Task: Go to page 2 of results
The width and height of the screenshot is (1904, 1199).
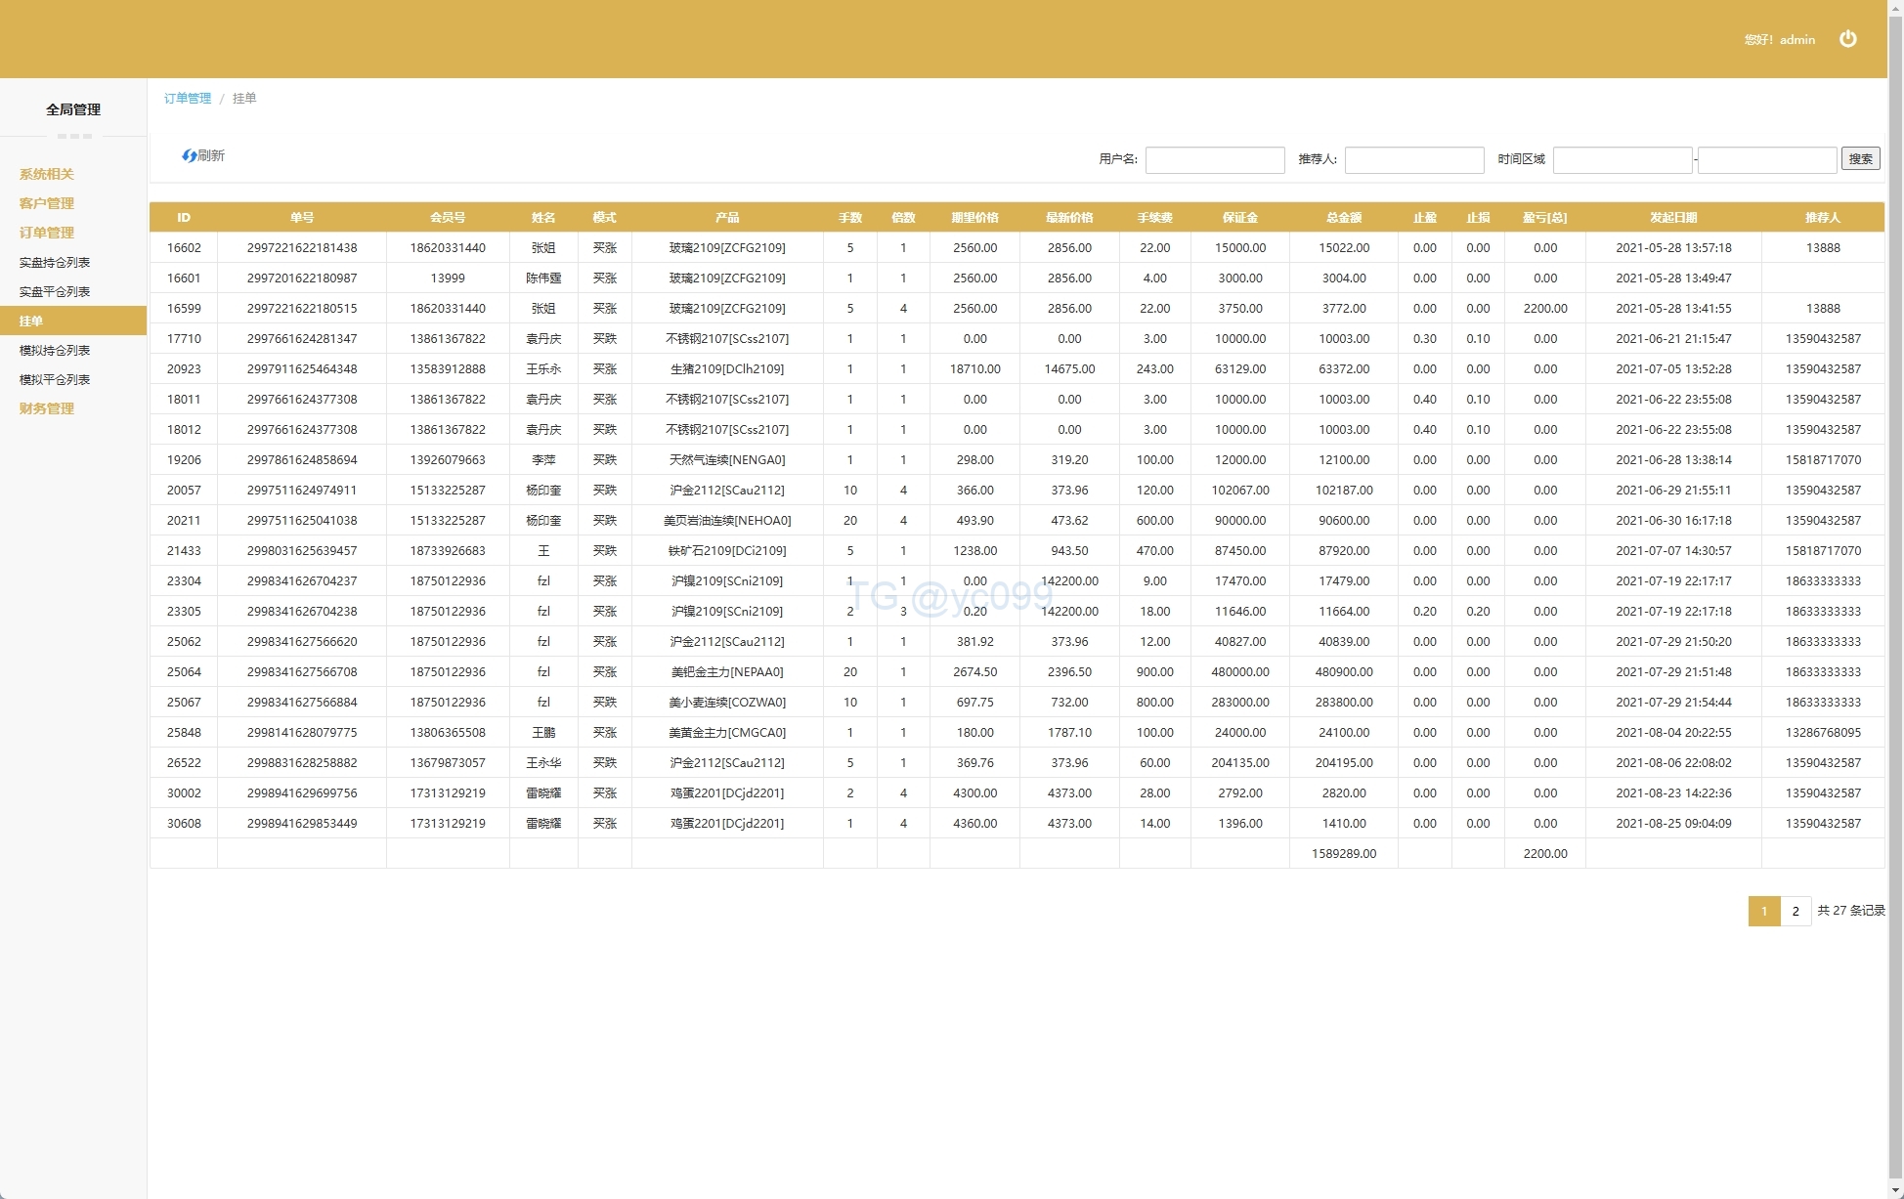Action: point(1795,911)
